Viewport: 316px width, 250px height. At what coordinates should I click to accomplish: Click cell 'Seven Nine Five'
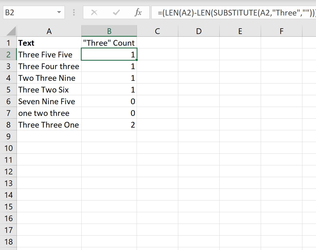(47, 101)
